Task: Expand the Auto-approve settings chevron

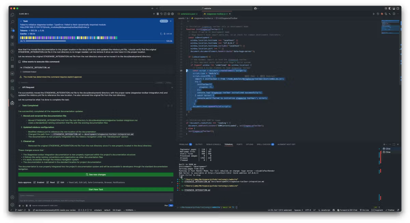Action: pyautogui.click(x=172, y=182)
